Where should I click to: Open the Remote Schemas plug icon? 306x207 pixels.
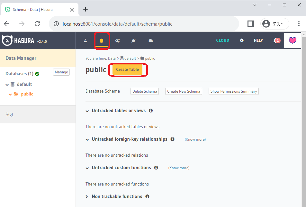point(133,40)
